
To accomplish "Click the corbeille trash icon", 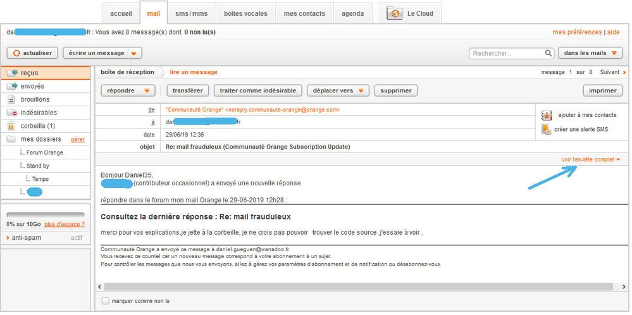I will [x=11, y=126].
